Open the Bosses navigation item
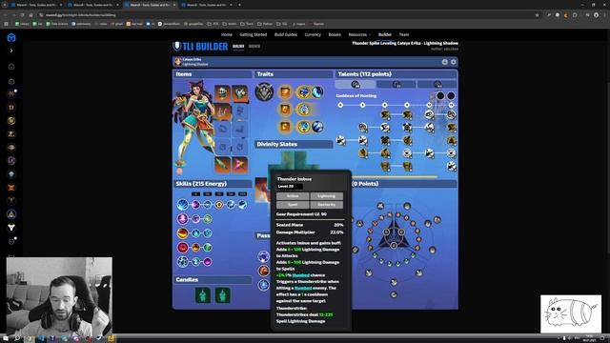 (335, 34)
